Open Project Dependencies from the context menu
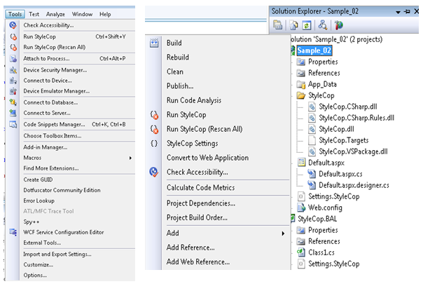 point(201,203)
